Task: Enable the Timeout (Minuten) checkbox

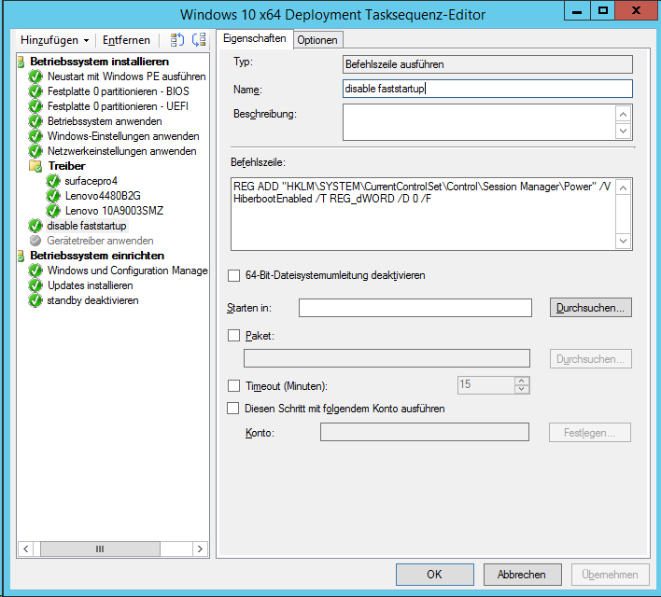Action: pyautogui.click(x=234, y=385)
